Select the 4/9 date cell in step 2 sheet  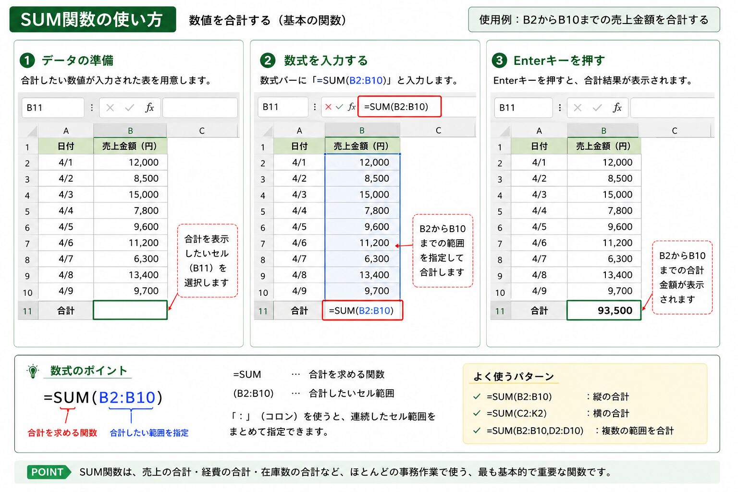coord(299,291)
